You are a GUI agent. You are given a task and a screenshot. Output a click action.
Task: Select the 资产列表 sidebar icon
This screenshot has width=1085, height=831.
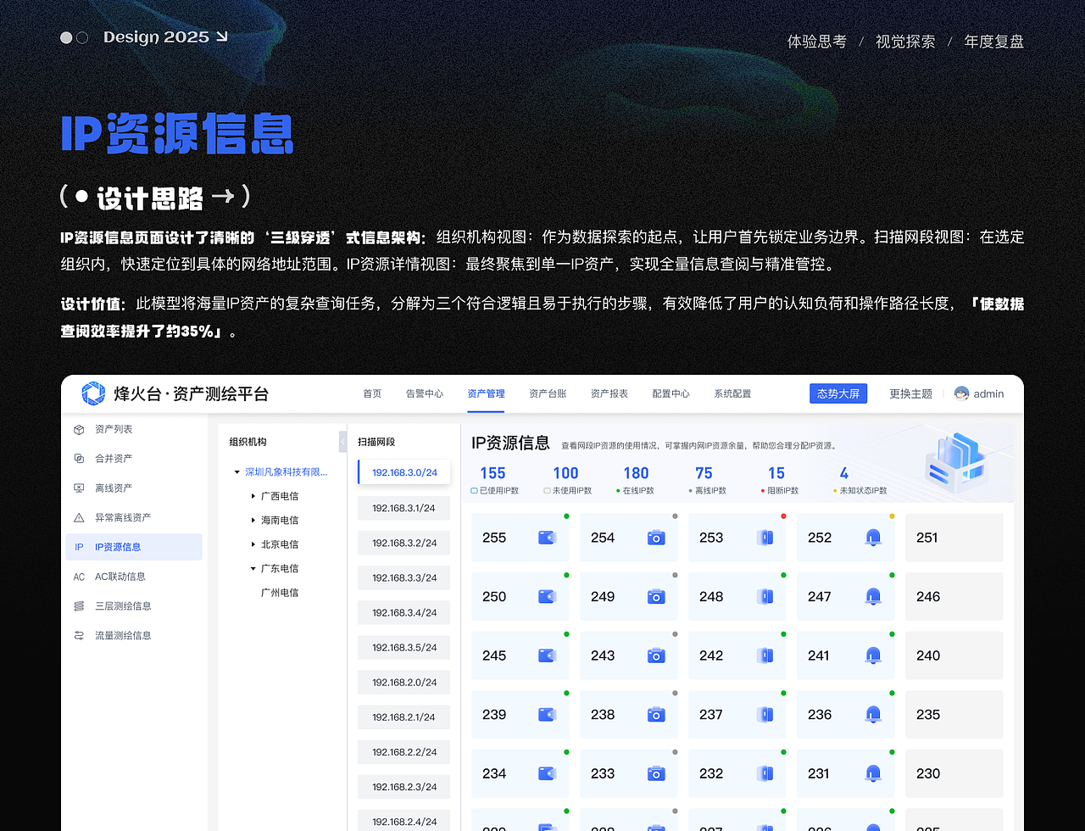[x=80, y=429]
